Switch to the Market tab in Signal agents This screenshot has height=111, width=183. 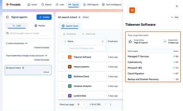(x=40, y=26)
